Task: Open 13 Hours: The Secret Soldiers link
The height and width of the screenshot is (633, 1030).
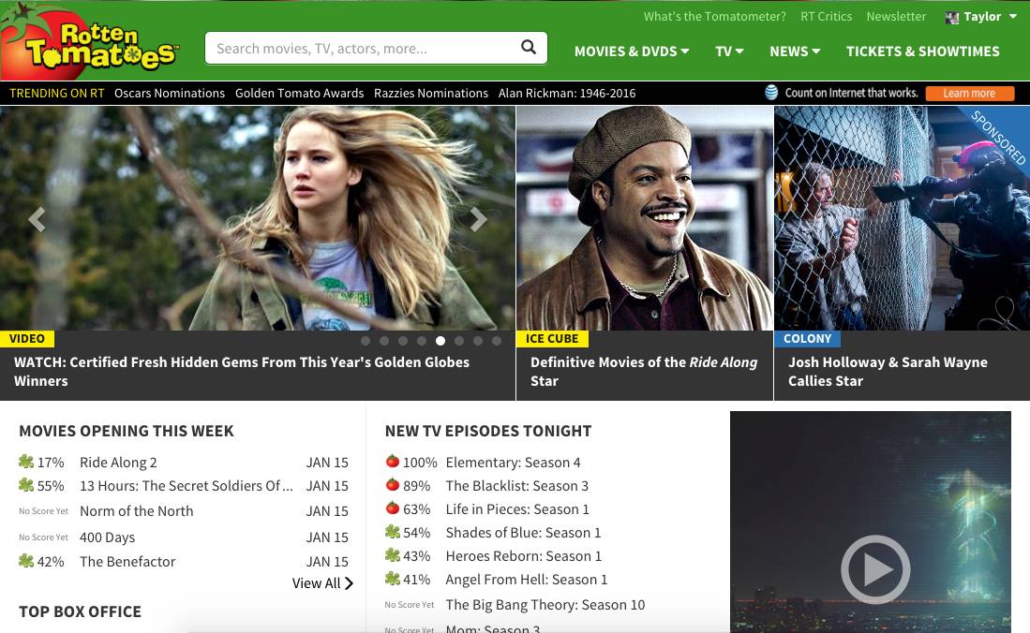Action: pos(187,486)
